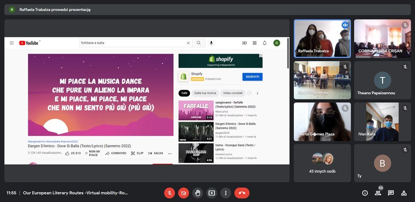415x202 pixels.
Task: Open the OVUNQUE SARAI video thumbnail
Action: [196, 153]
